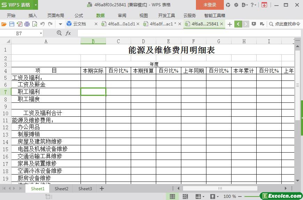This screenshot has width=303, height=200.
Task: Switch to Sheet3 tab
Action: coord(85,189)
